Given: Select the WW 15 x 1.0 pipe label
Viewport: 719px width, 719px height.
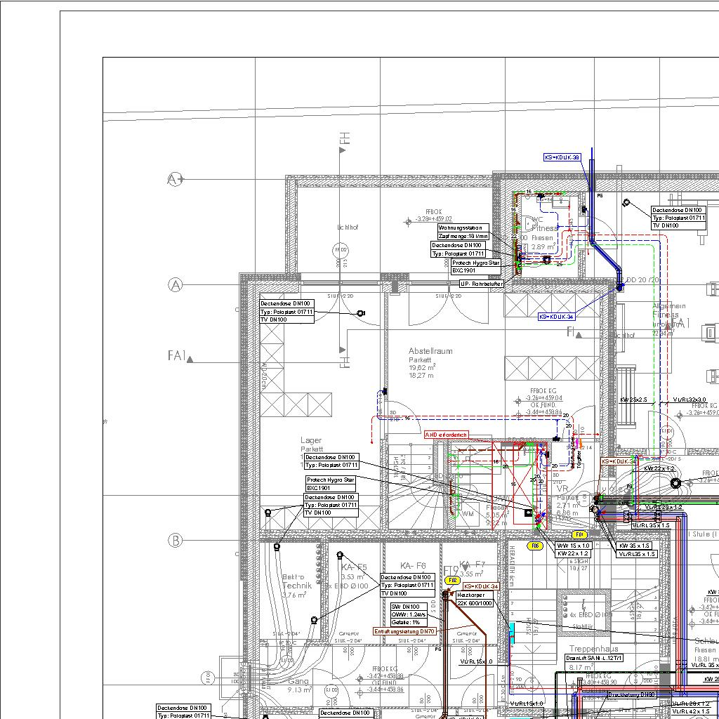Looking at the screenshot, I should click(573, 546).
